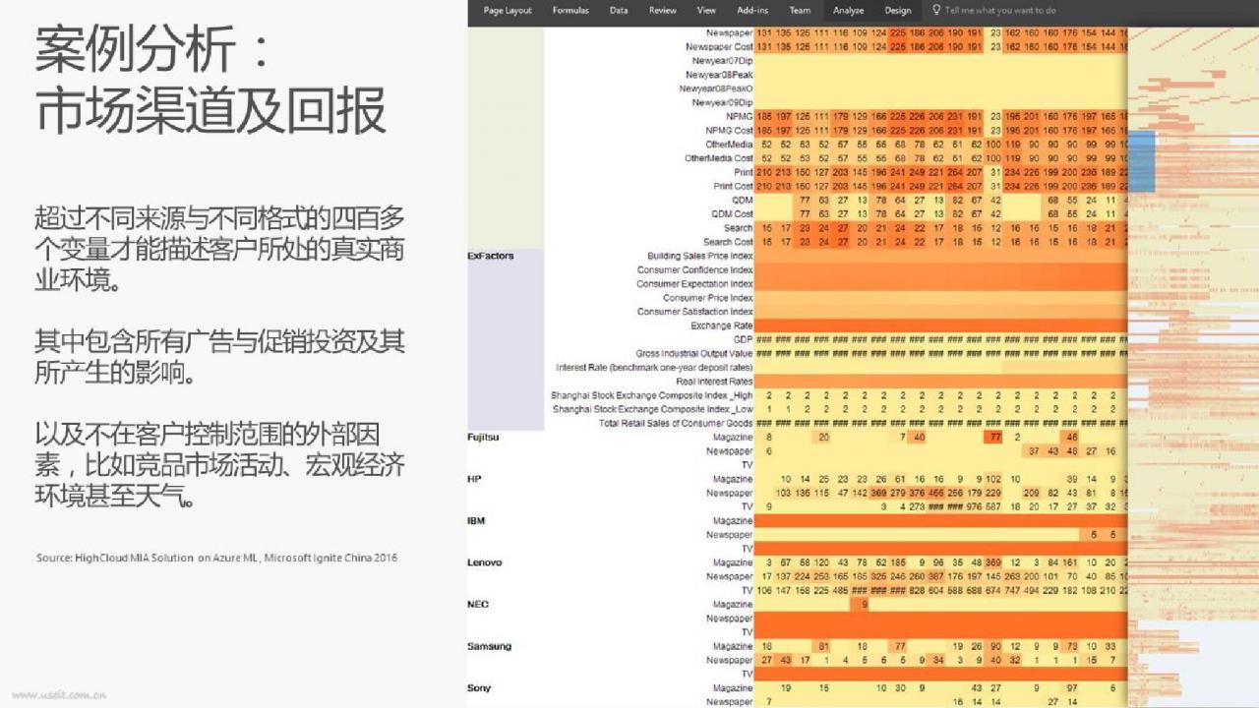Open the Data ribbon tab

(619, 11)
